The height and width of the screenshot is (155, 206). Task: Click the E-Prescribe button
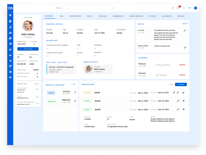181,84
